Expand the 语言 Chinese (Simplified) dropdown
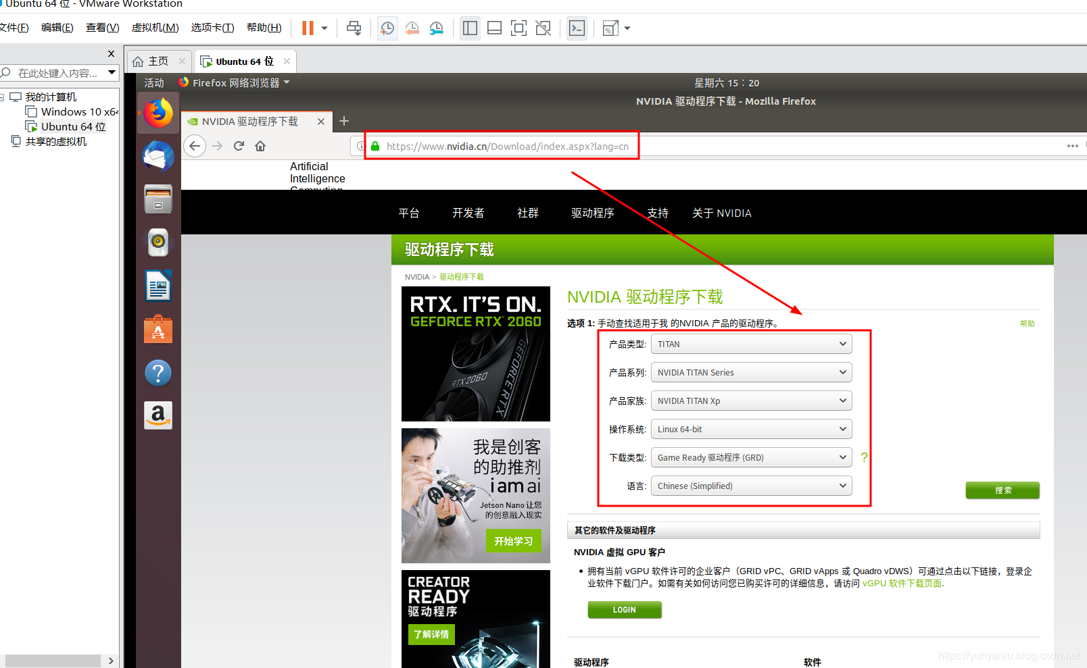Screen dimensions: 1087x668 (751, 486)
